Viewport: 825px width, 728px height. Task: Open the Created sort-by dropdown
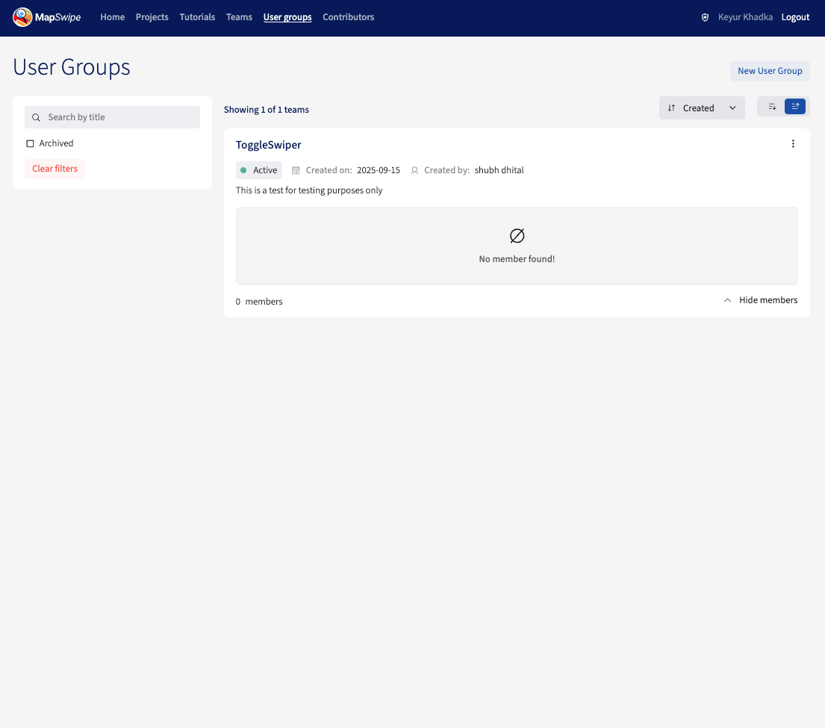(x=702, y=108)
